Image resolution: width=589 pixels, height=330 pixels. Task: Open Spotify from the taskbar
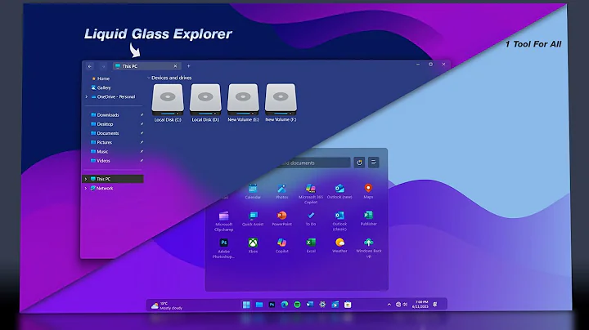tap(297, 305)
